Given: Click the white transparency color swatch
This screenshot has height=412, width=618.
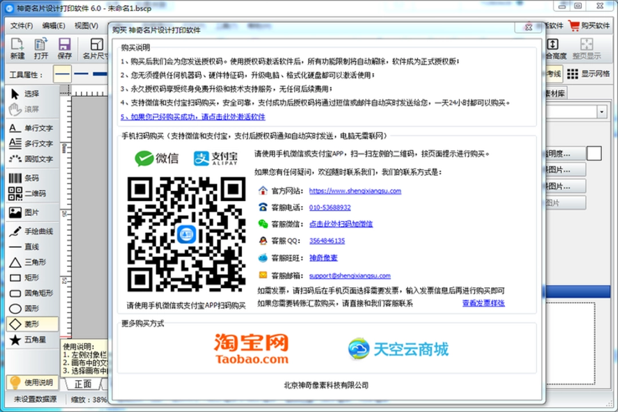Looking at the screenshot, I should pos(594,153).
